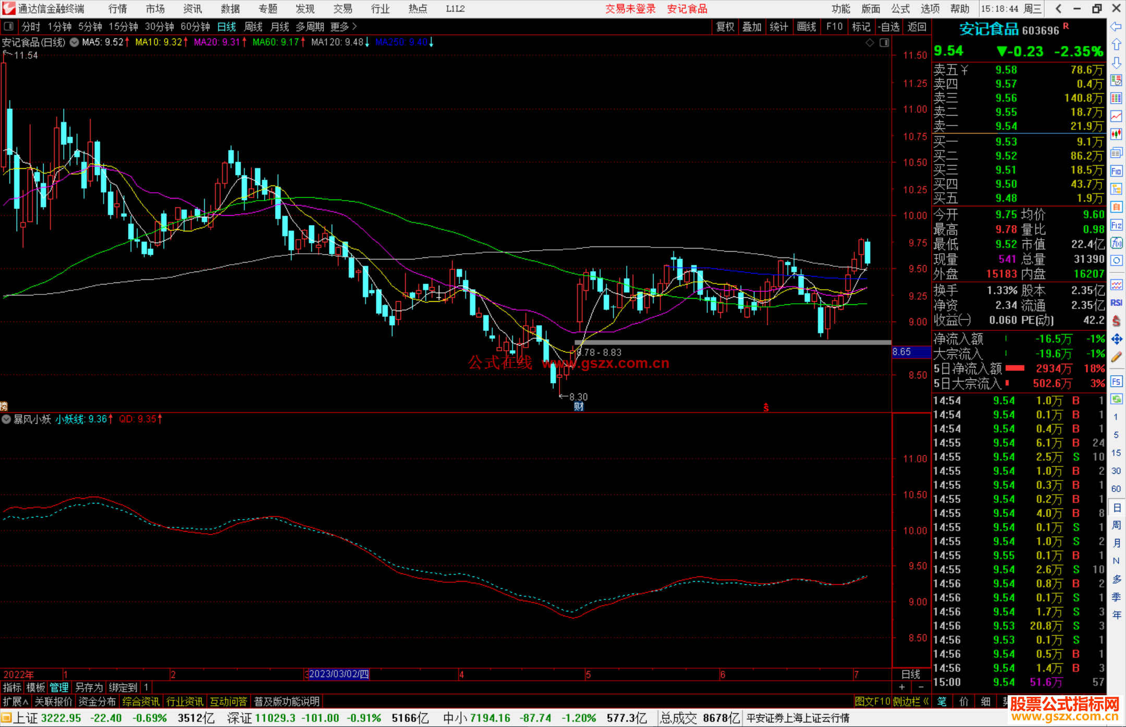Select the candlestick chart sidebar icon

pos(1116,134)
